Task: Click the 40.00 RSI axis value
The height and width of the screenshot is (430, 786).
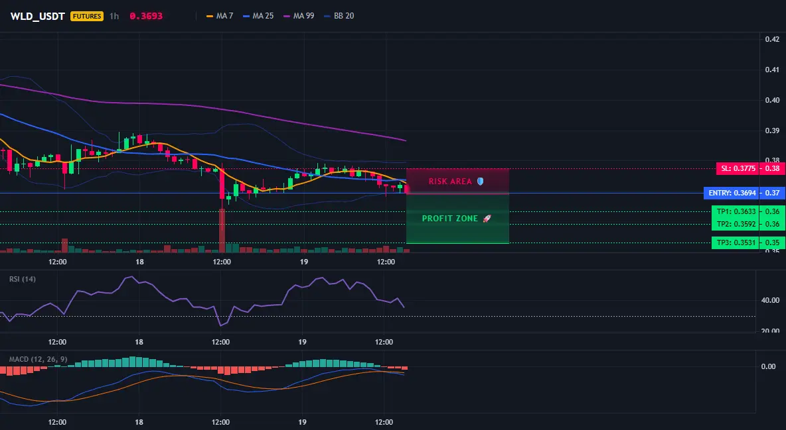Action: pyautogui.click(x=771, y=300)
